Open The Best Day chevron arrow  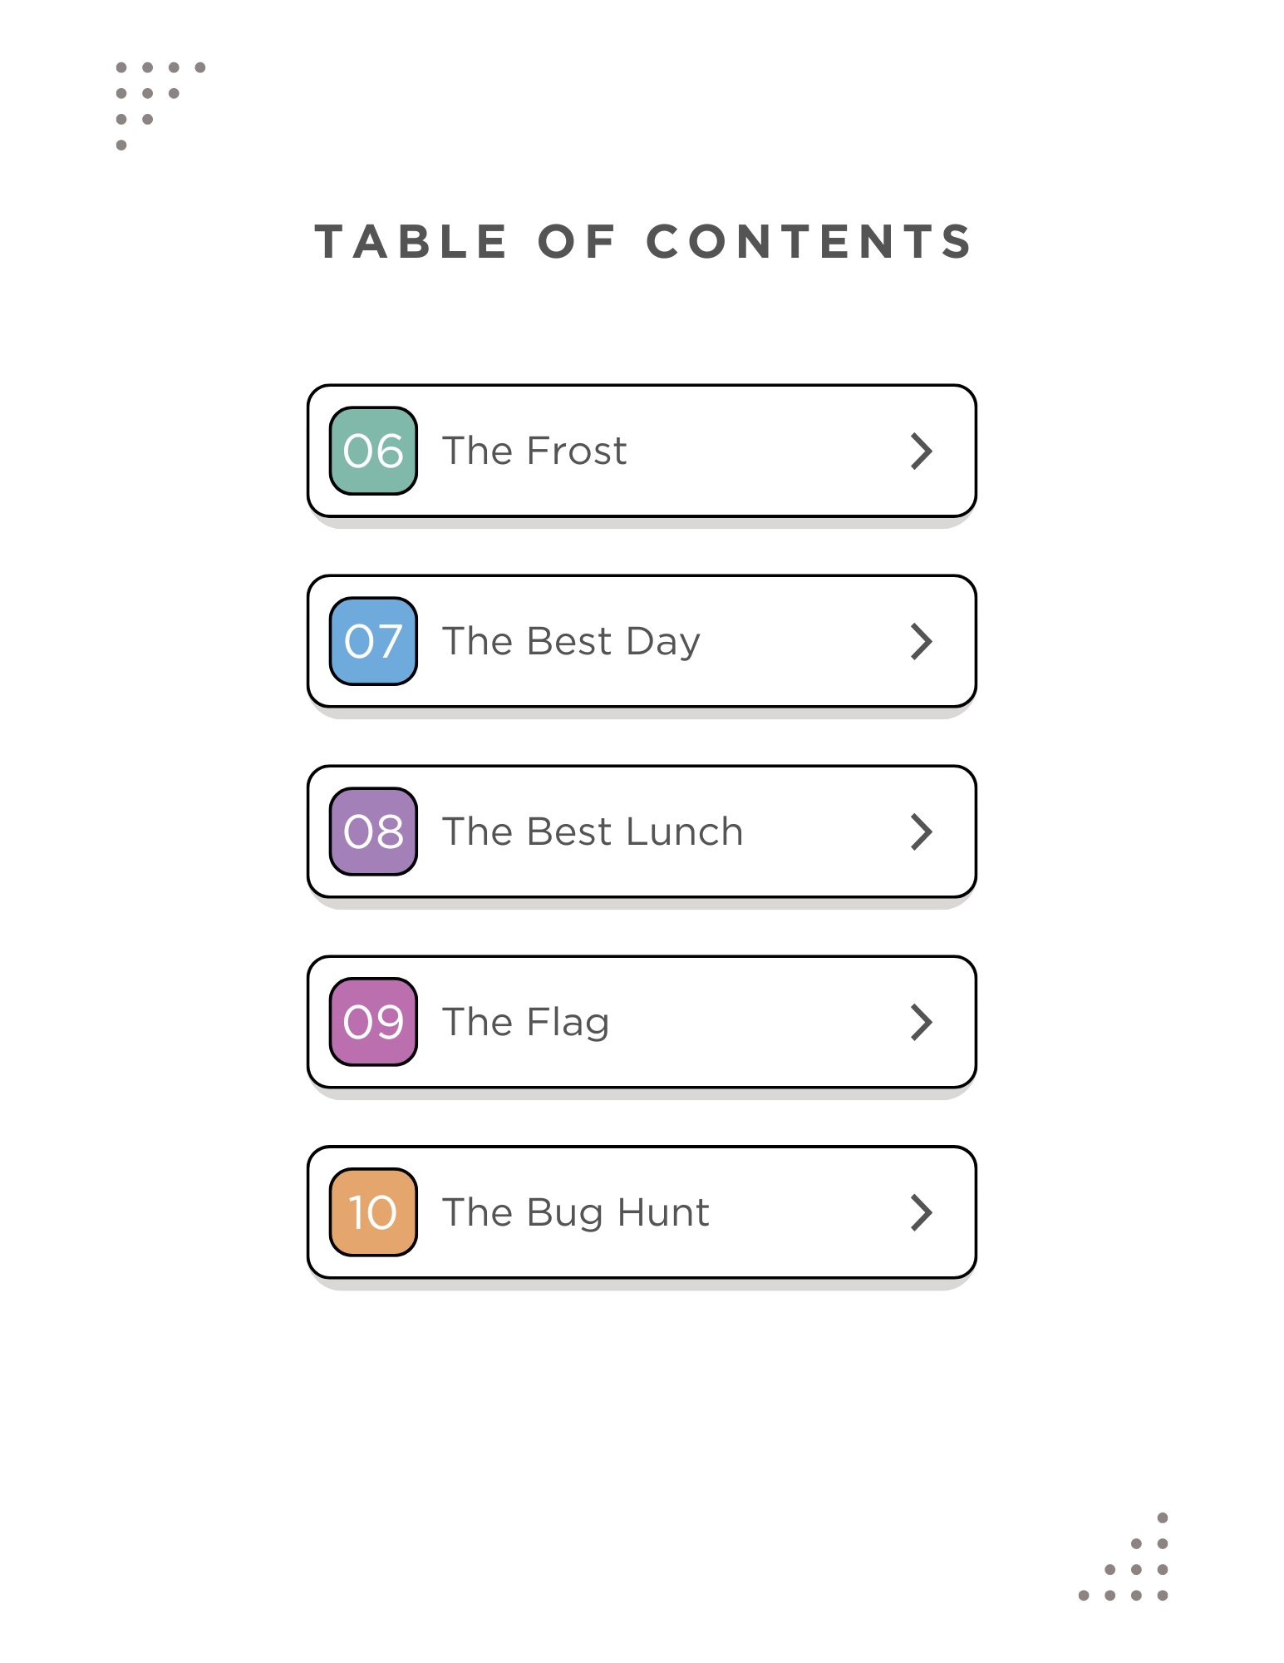[921, 641]
